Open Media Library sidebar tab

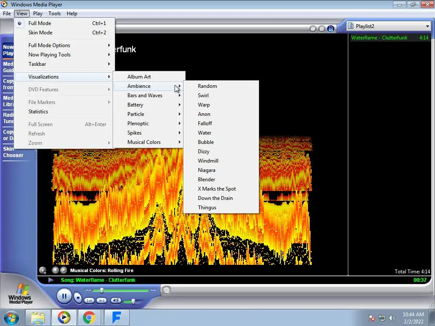(8, 101)
